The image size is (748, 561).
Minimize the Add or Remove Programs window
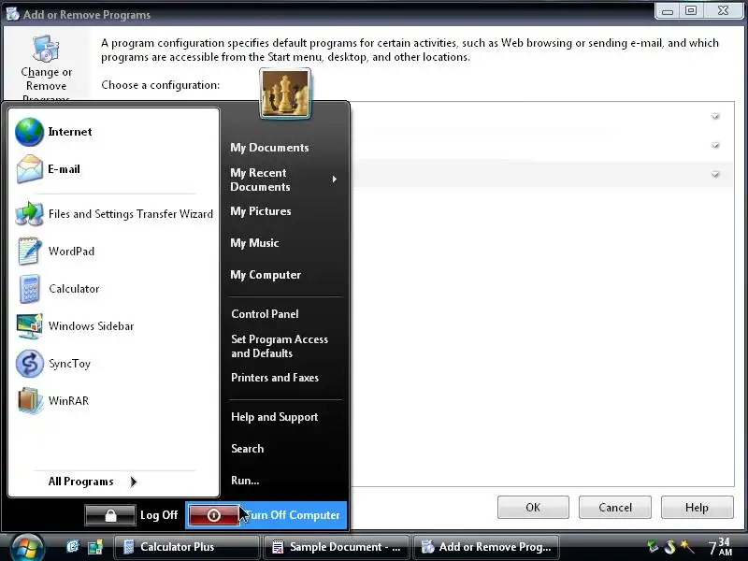[x=668, y=10]
